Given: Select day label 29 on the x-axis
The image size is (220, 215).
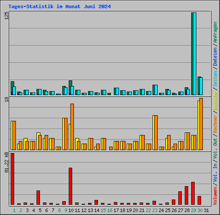Looking at the screenshot, I should point(193,210).
